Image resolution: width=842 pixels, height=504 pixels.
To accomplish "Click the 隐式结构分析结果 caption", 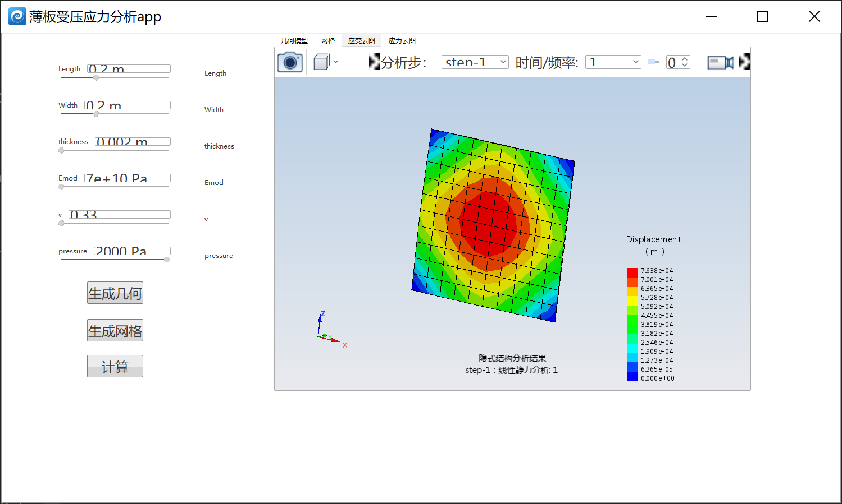I will (512, 358).
